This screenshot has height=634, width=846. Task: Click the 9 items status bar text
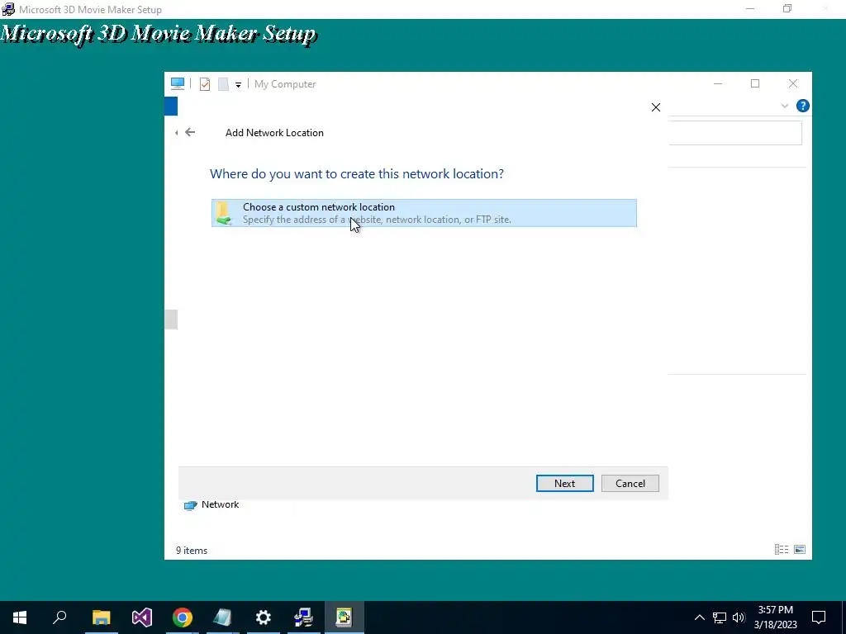pyautogui.click(x=192, y=551)
